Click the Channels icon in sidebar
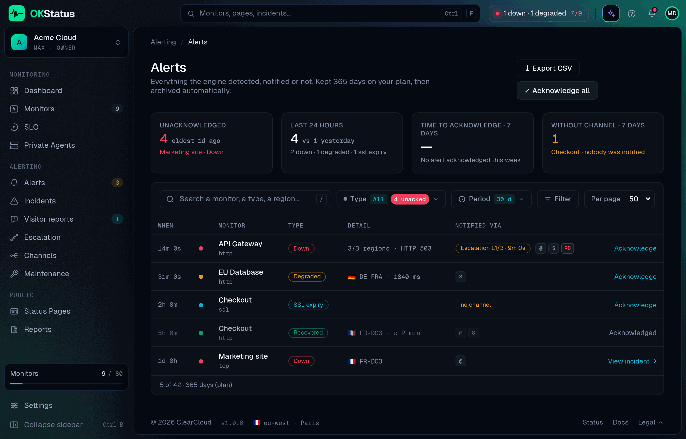Screen dimensions: 686x439 (14, 255)
